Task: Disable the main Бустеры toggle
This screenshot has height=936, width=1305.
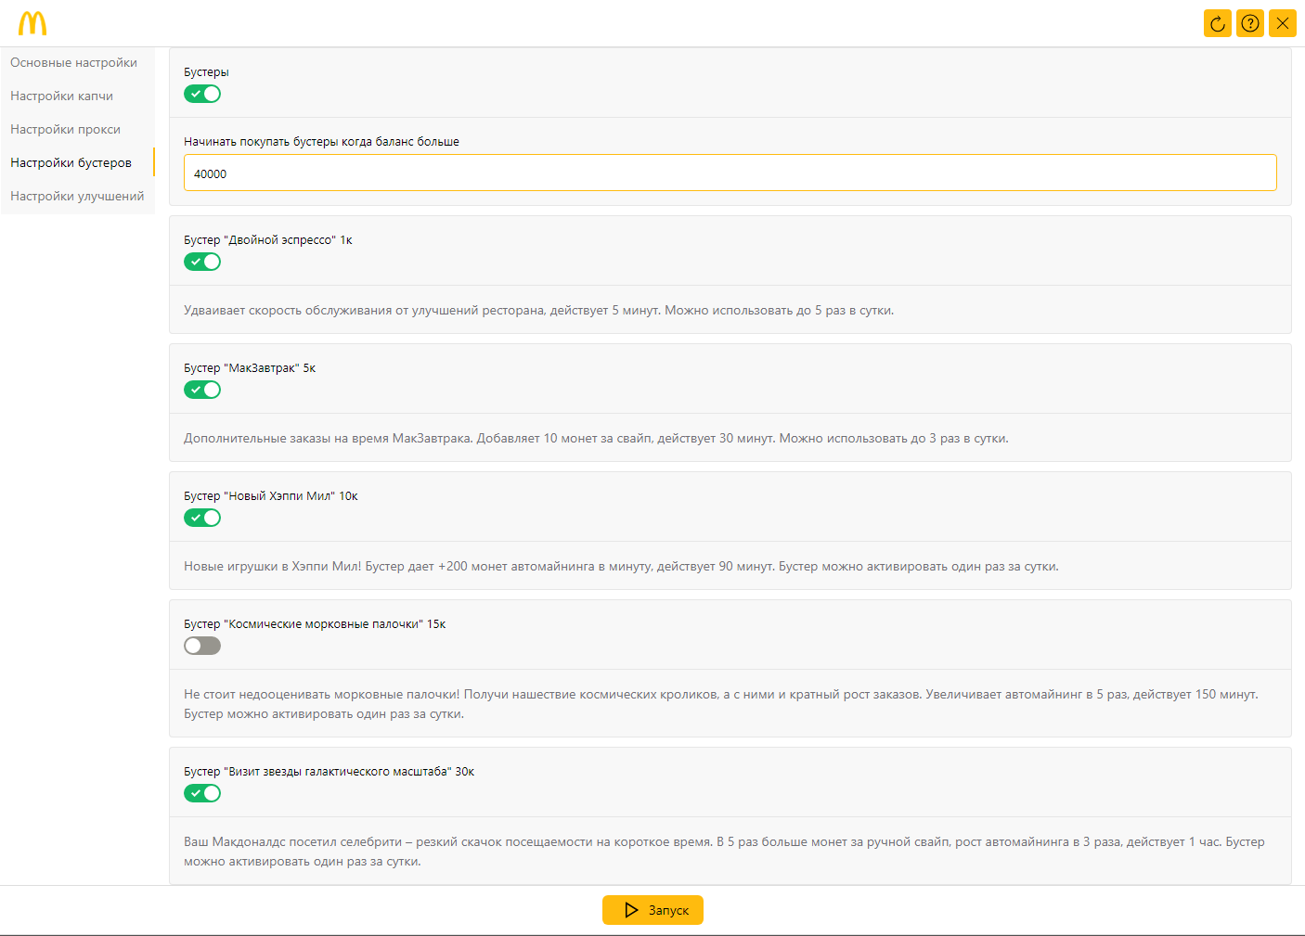Action: (202, 94)
